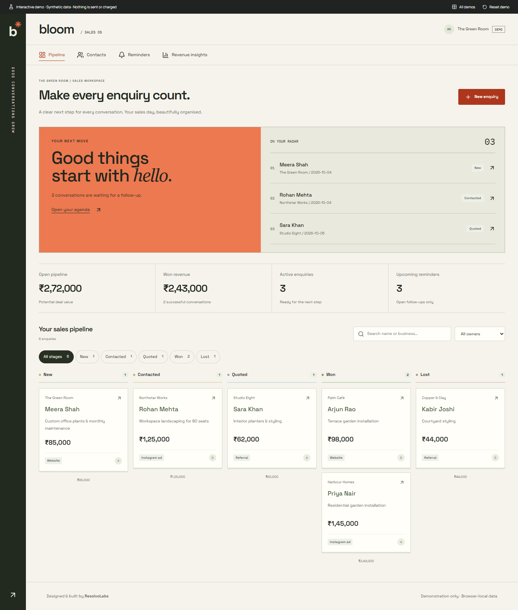Filter pipeline by the Contacted stage chip
Image resolution: width=518 pixels, height=610 pixels.
(x=119, y=357)
